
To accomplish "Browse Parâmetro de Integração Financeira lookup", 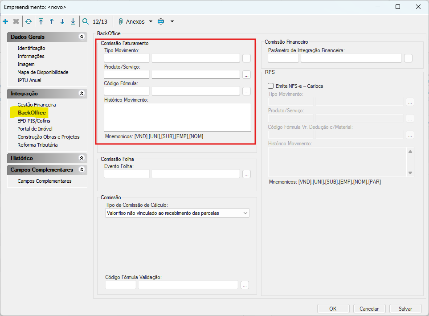I will (408, 58).
